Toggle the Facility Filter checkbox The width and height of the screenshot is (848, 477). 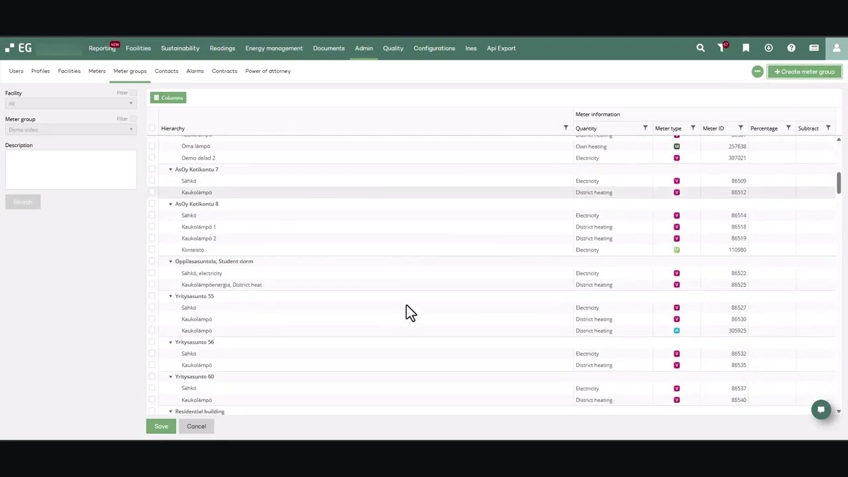(x=133, y=93)
